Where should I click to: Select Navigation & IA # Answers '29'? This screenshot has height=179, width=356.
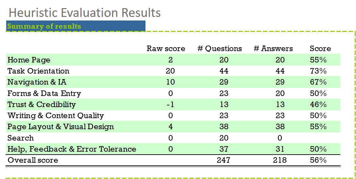coord(280,82)
